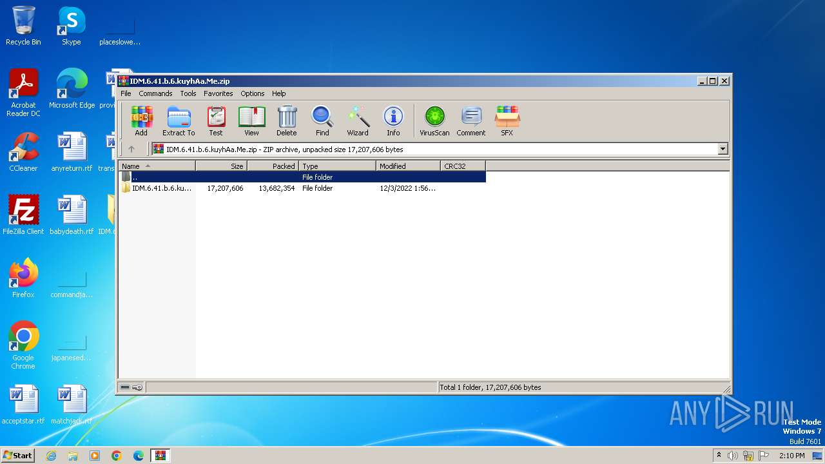Open Internet Explorer from the taskbar
The image size is (825, 464).
coord(51,456)
